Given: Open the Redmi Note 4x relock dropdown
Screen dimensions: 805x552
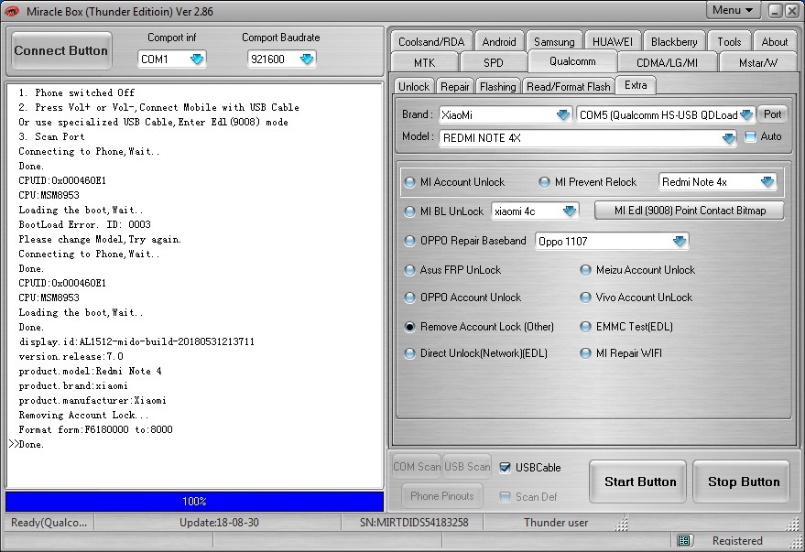Looking at the screenshot, I should tap(767, 181).
